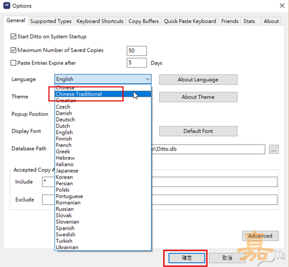Open the Friends tab
The image size is (289, 267).
click(230, 21)
